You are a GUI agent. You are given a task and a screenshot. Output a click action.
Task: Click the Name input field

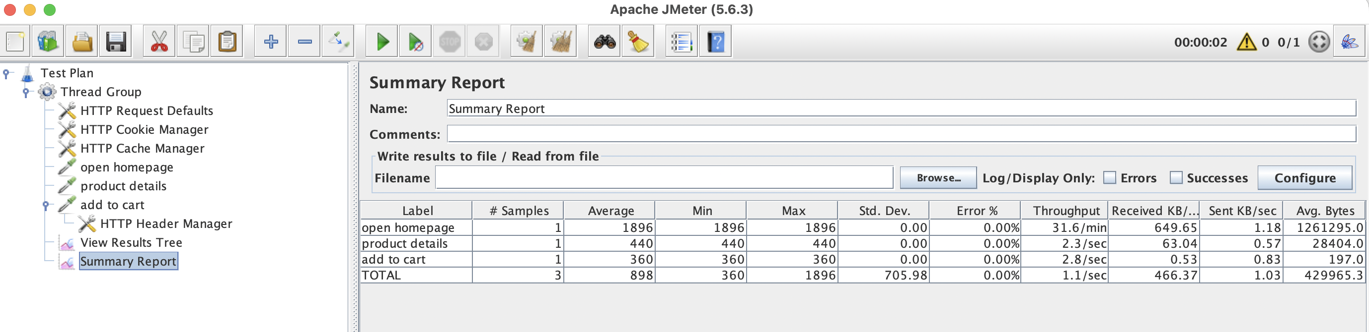[902, 109]
